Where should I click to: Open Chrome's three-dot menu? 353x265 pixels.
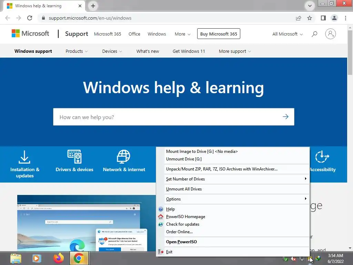pyautogui.click(x=345, y=18)
